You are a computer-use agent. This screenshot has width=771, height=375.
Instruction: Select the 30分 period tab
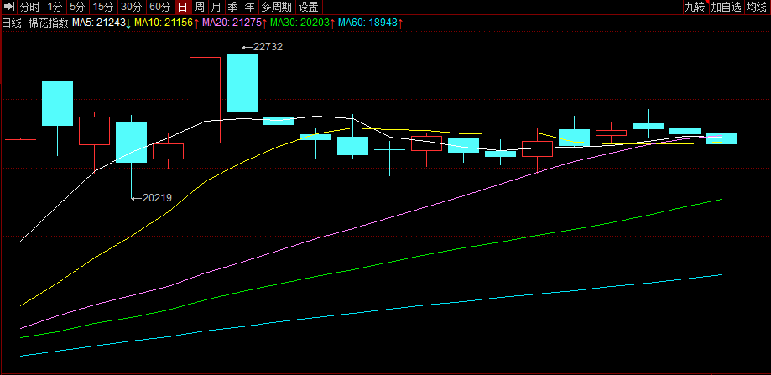(132, 7)
